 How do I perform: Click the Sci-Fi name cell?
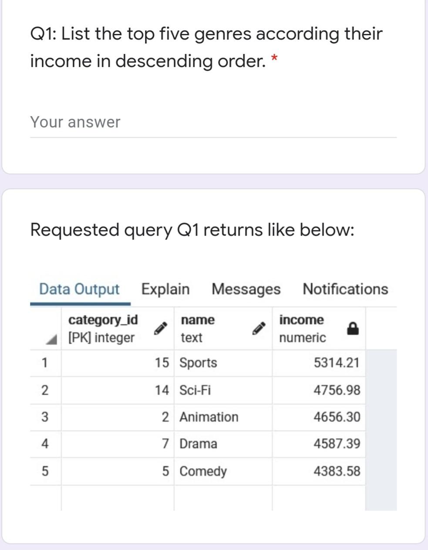pos(195,390)
